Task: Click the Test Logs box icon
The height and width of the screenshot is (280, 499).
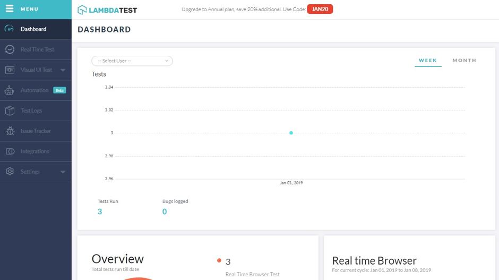Action: (x=10, y=111)
